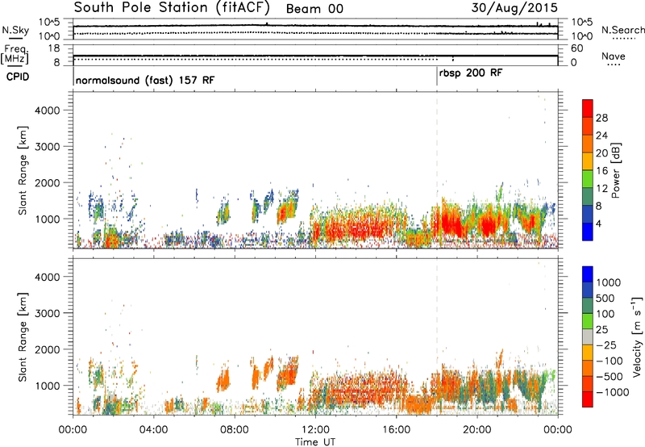The width and height of the screenshot is (645, 447).
Task: Click the 'Nave' legend label
Action: point(614,56)
